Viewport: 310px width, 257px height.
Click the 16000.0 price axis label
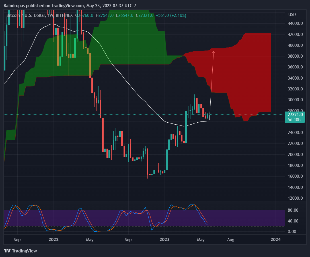(295, 176)
